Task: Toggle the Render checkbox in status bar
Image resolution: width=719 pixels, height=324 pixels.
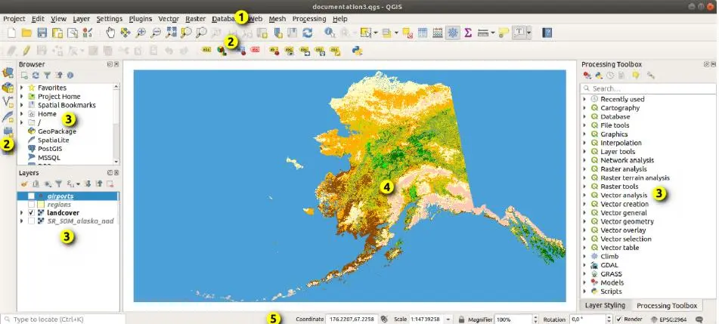Action: (x=618, y=319)
